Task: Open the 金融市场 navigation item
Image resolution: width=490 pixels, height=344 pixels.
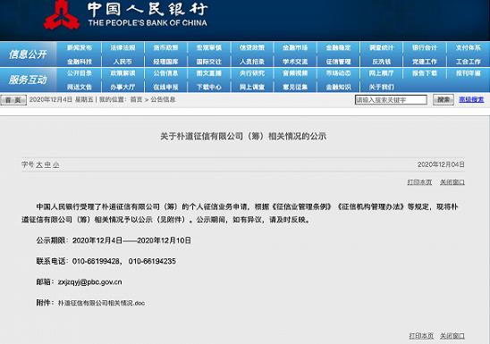Action: coord(295,47)
